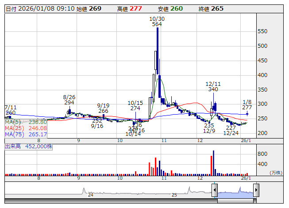289x208 pixels.
Task: Click the 出来高 volume label
Action: (x=13, y=146)
